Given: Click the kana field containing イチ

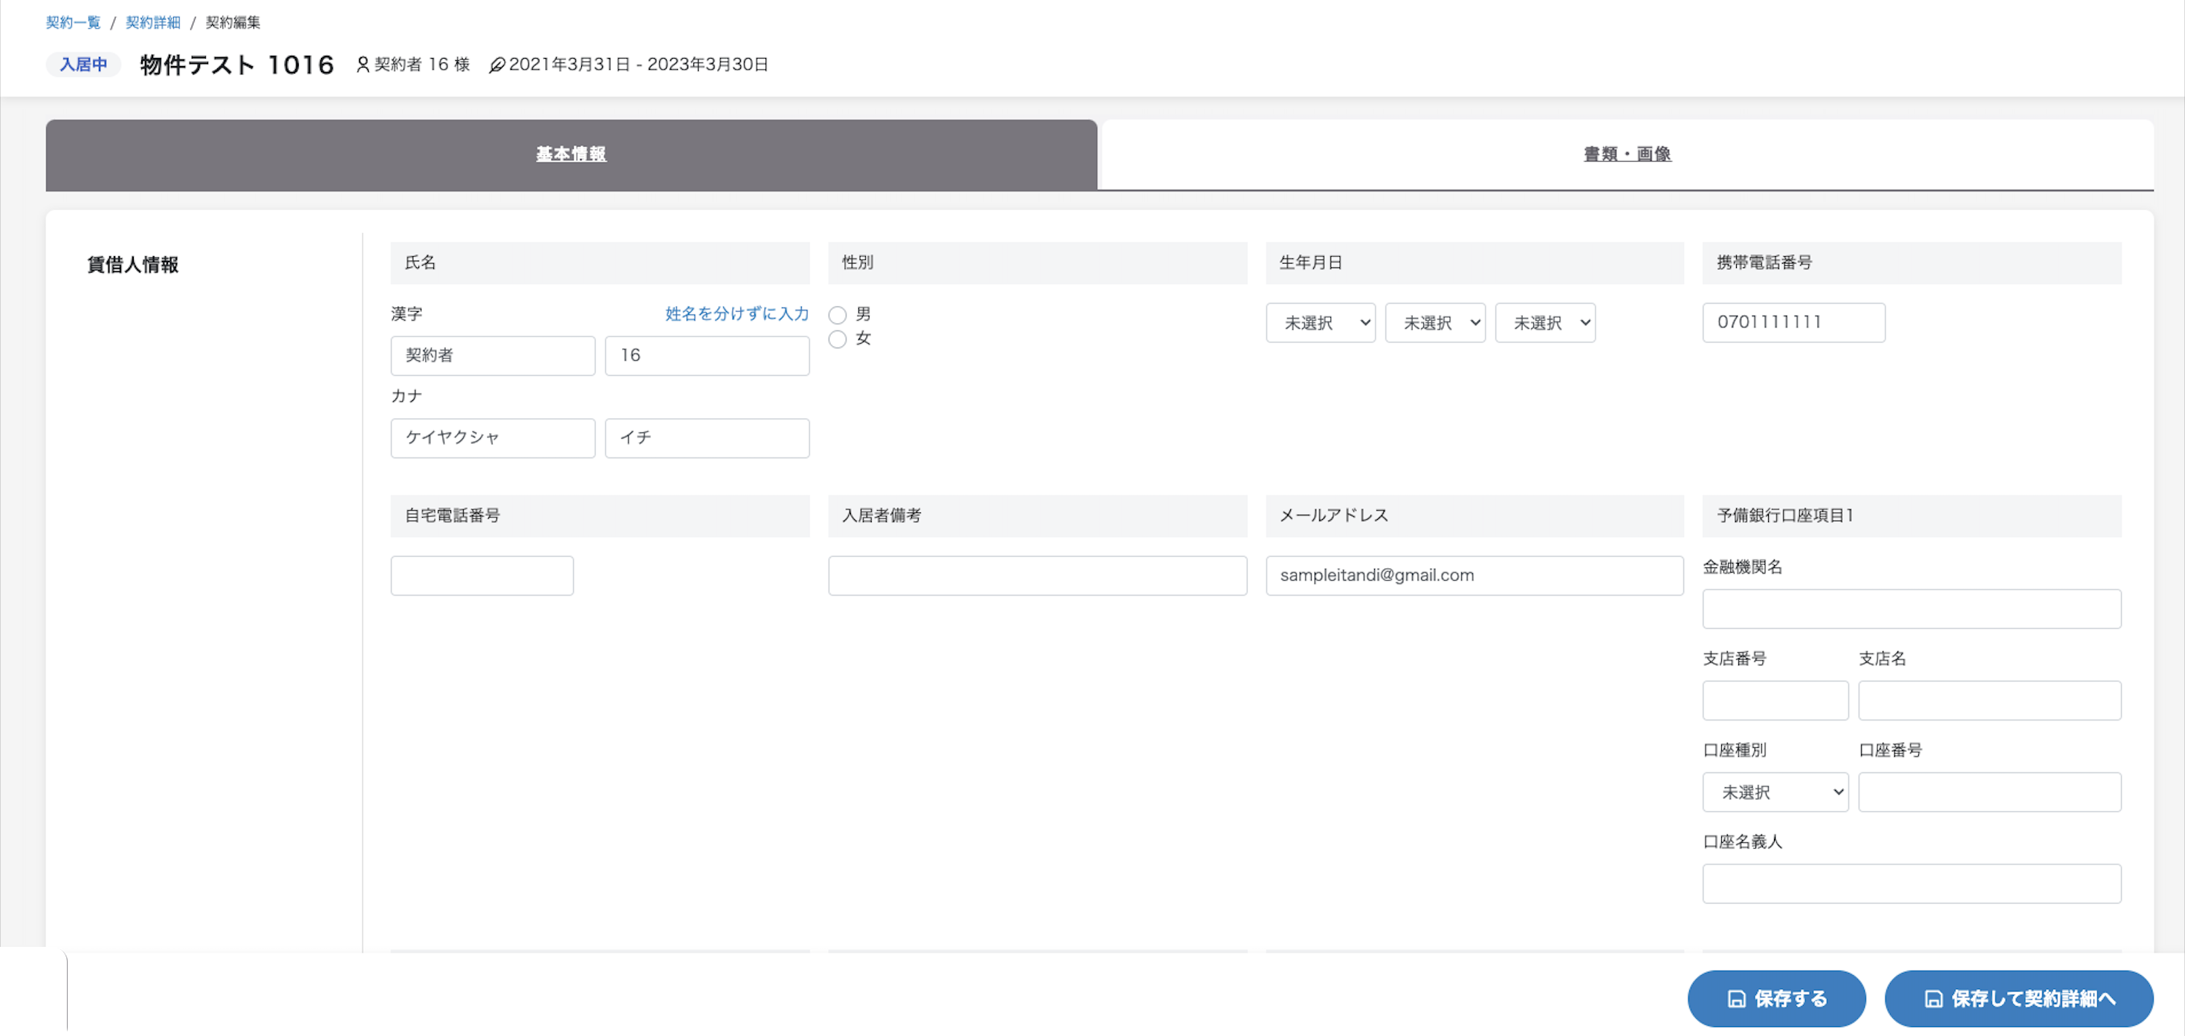Looking at the screenshot, I should pyautogui.click(x=708, y=438).
